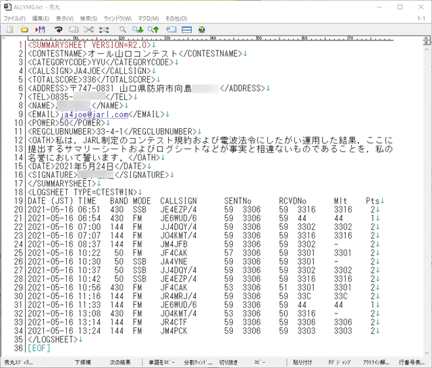Click the 次の結果 function key button
432x368 pixels.
point(120,362)
